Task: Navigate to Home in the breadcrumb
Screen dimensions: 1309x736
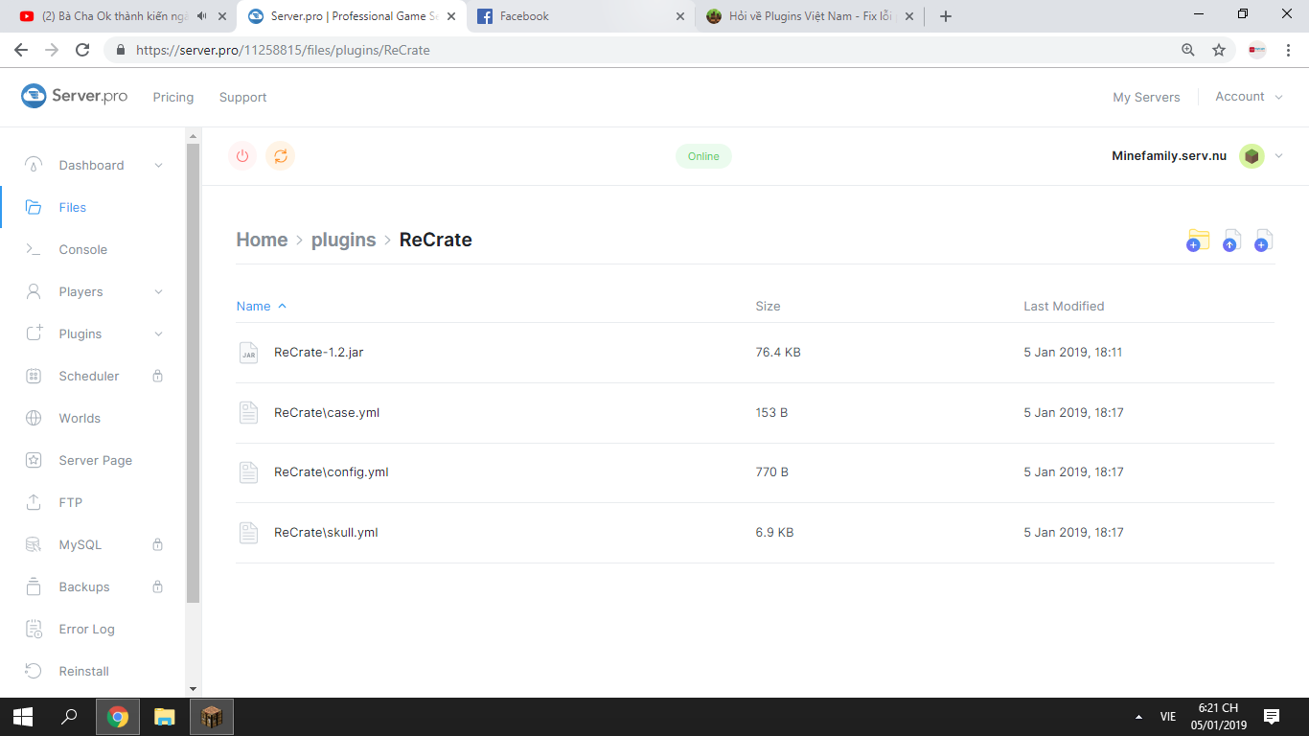Action: pyautogui.click(x=262, y=240)
